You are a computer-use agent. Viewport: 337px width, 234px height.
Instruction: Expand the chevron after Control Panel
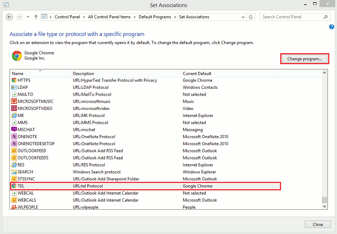click(x=84, y=17)
